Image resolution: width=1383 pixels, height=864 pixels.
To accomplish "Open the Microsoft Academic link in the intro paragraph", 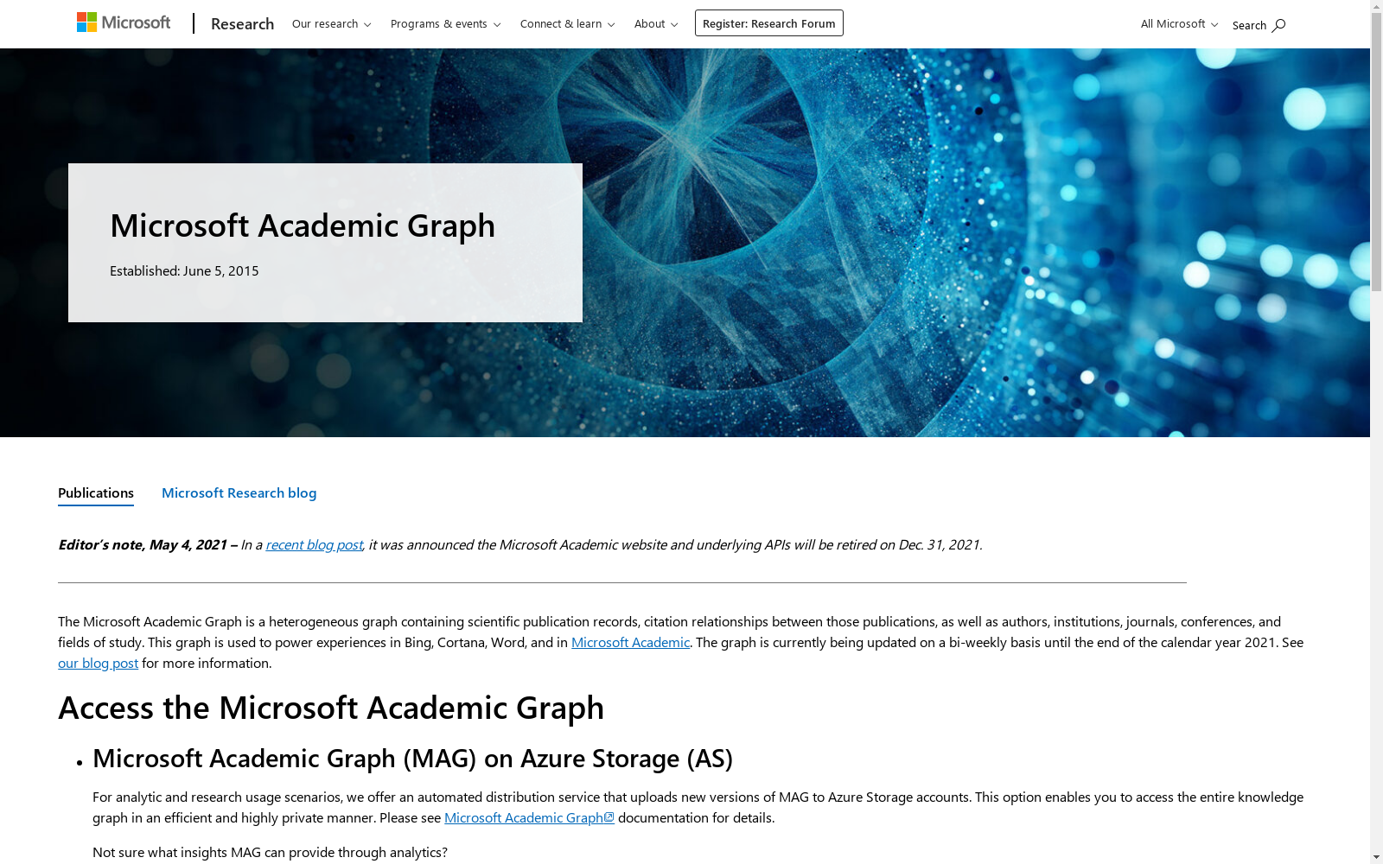I will click(x=630, y=642).
